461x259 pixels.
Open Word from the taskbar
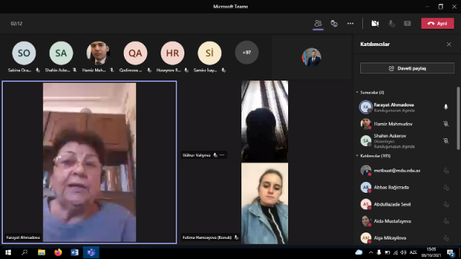coord(74,253)
